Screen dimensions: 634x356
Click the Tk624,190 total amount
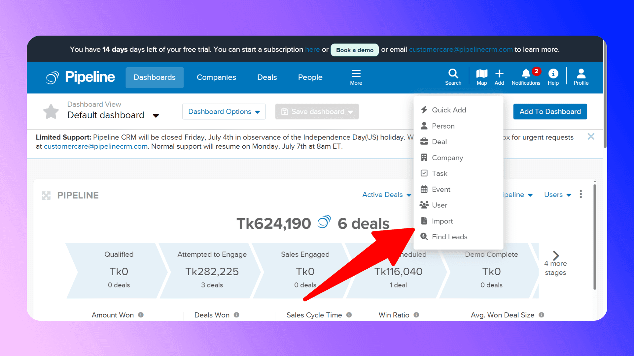pyautogui.click(x=274, y=223)
